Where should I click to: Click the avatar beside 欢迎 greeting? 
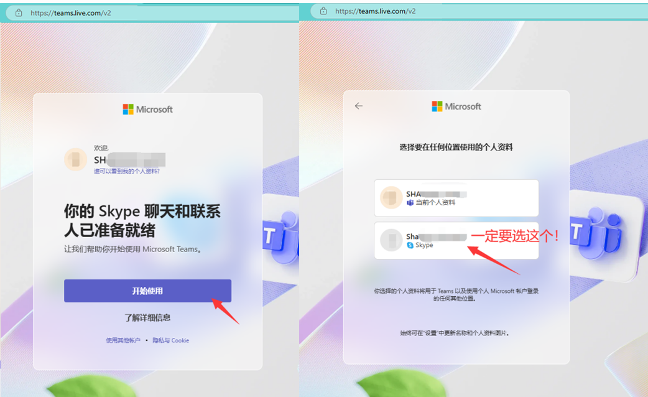76,160
